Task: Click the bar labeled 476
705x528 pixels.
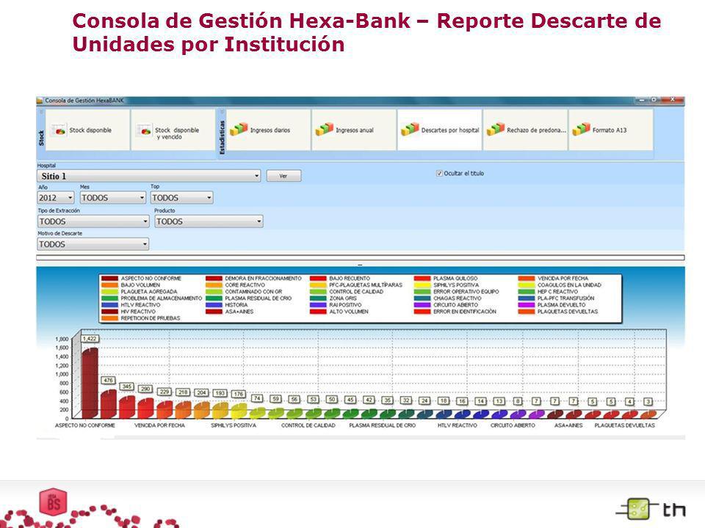Action: click(x=109, y=404)
